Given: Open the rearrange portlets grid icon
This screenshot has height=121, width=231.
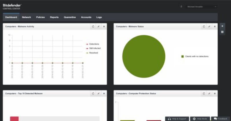Looking at the screenshot, I should pyautogui.click(x=222, y=32).
